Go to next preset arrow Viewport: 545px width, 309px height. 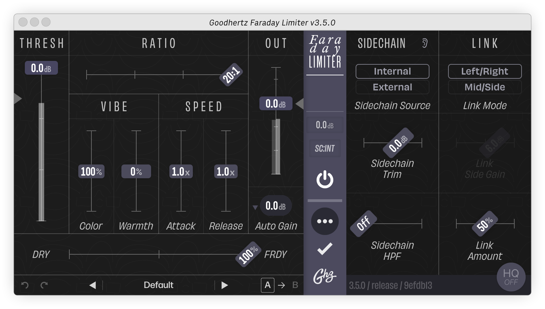pyautogui.click(x=225, y=285)
